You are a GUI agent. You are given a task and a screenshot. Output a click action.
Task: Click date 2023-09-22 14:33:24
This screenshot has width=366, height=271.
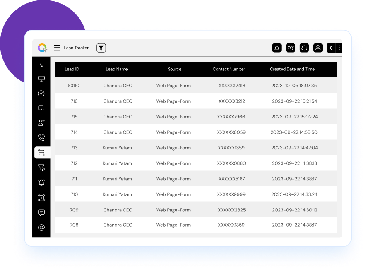(x=294, y=194)
